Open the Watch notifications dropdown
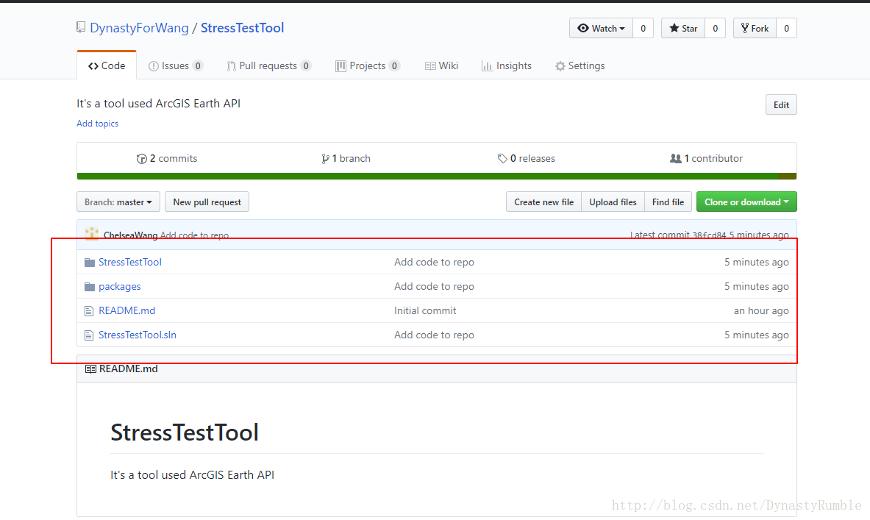870x520 pixels. tap(601, 28)
